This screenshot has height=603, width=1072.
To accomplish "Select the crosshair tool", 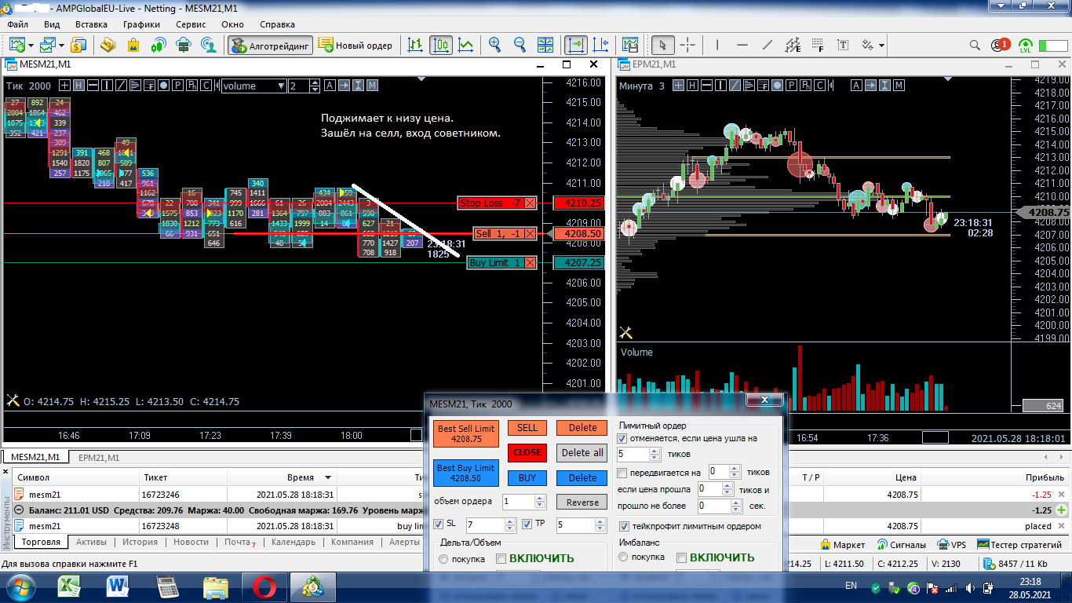I will (x=687, y=45).
